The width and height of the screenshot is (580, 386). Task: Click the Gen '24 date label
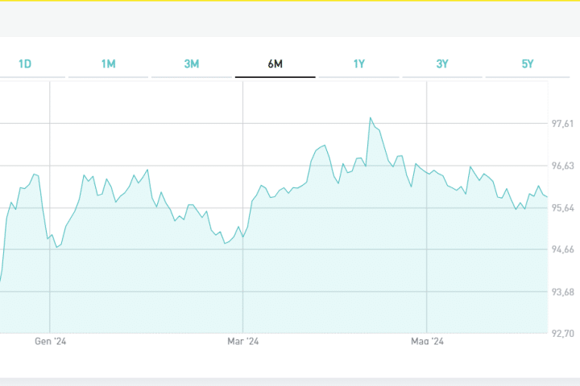(49, 342)
